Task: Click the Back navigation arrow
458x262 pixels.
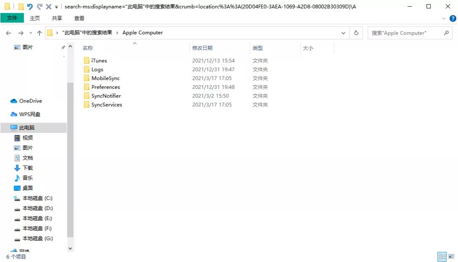Action: pos(8,33)
